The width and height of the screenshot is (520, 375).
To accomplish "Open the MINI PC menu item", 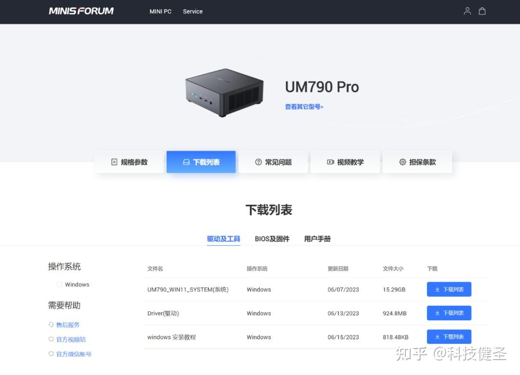I will tap(160, 12).
